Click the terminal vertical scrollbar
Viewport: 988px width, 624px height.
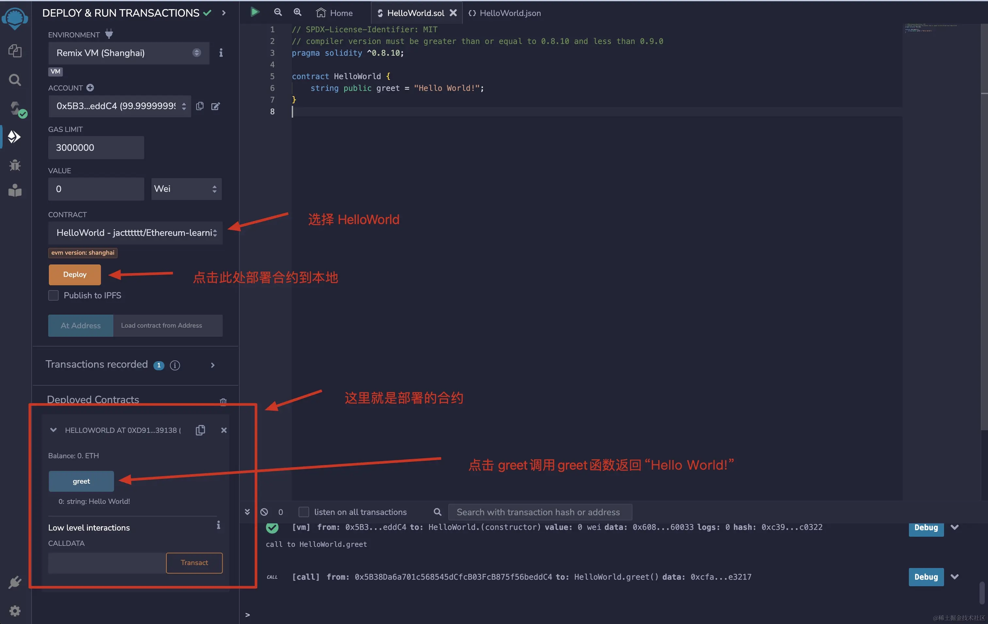(x=982, y=593)
